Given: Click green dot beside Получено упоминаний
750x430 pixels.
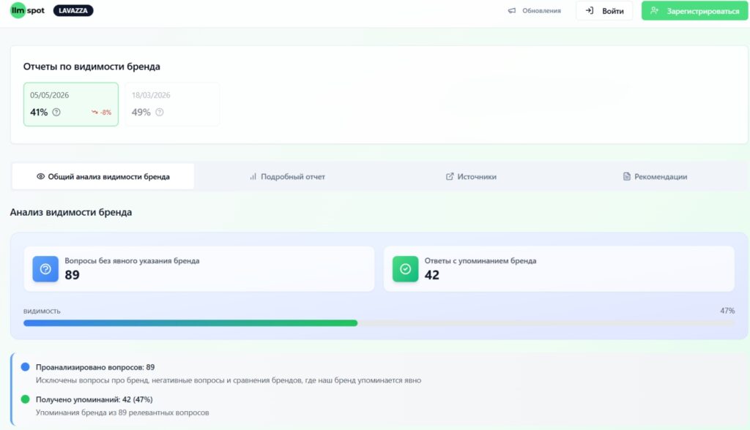Looking at the screenshot, I should tap(26, 399).
